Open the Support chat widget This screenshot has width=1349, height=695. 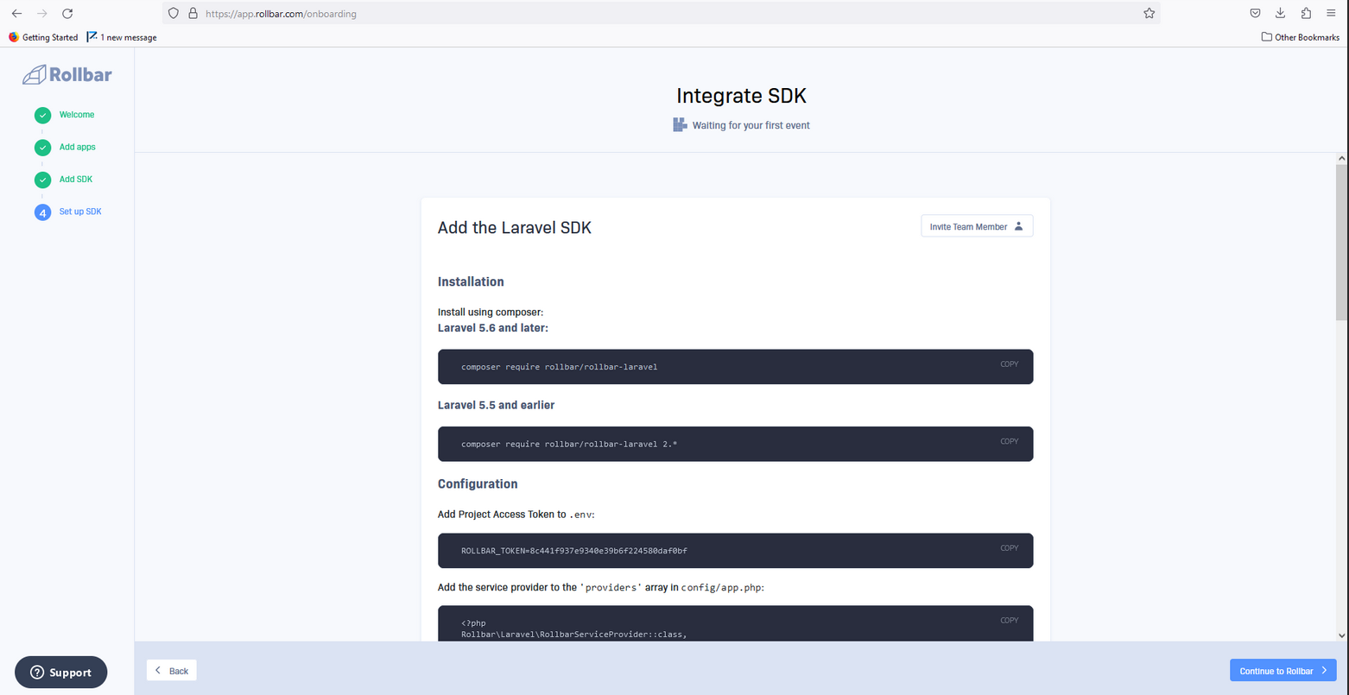click(60, 673)
